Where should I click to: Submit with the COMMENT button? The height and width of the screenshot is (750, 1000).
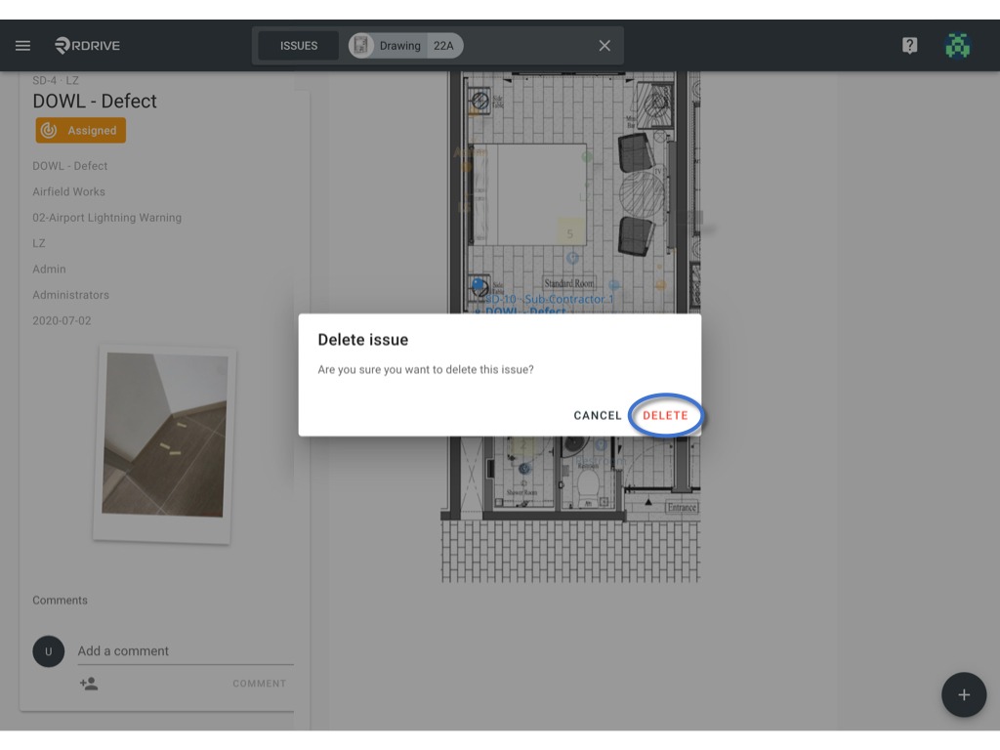pyautogui.click(x=259, y=684)
